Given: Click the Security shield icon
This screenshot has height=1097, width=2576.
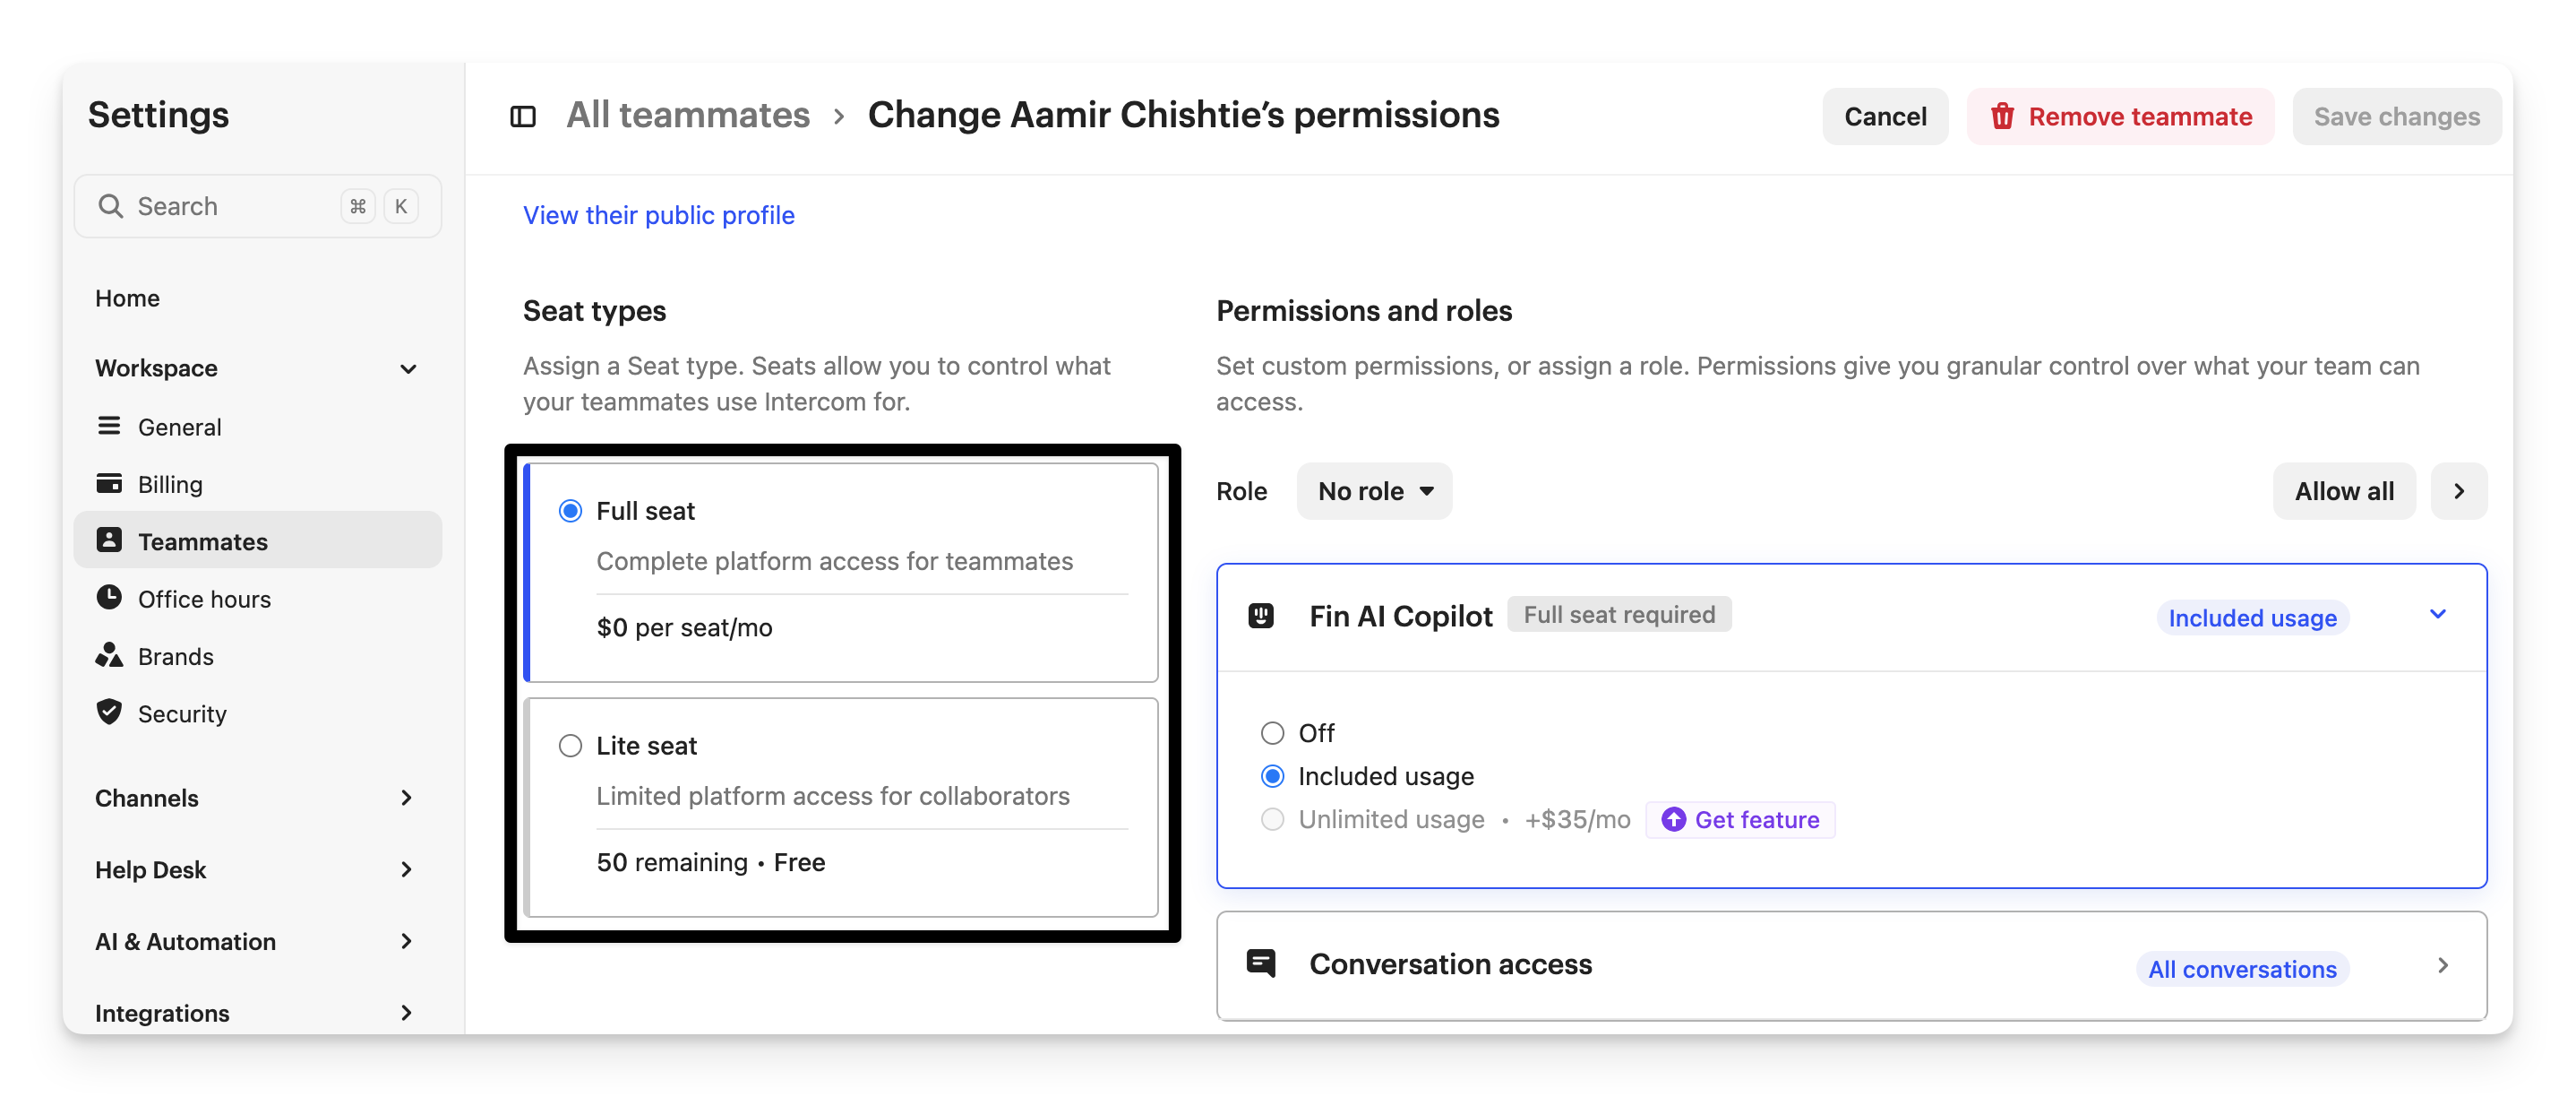Looking at the screenshot, I should (109, 713).
